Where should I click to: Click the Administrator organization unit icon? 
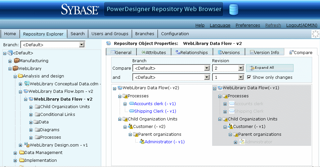click(x=142, y=142)
